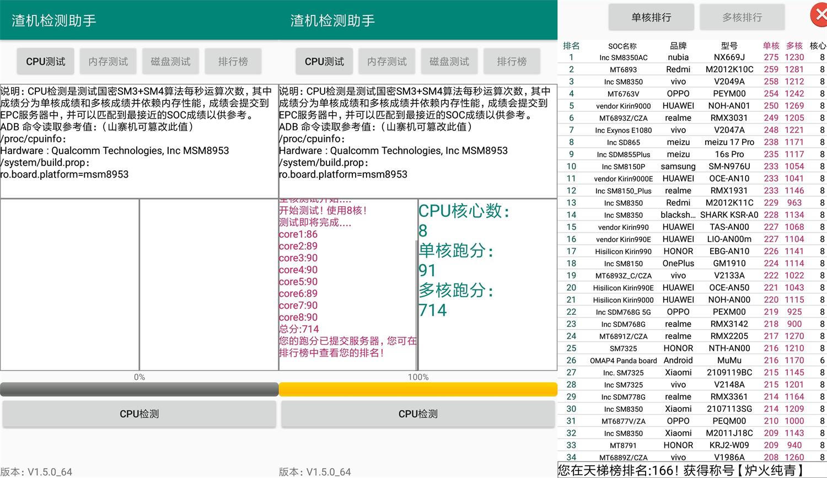Switch to the 单核排行 leaderboard view
Screen dimensions: 827x478
point(651,17)
